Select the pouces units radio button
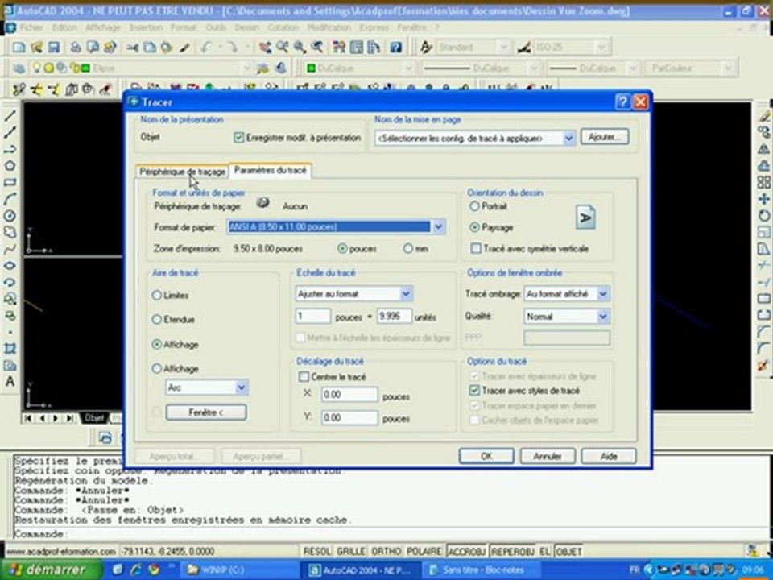 342,249
